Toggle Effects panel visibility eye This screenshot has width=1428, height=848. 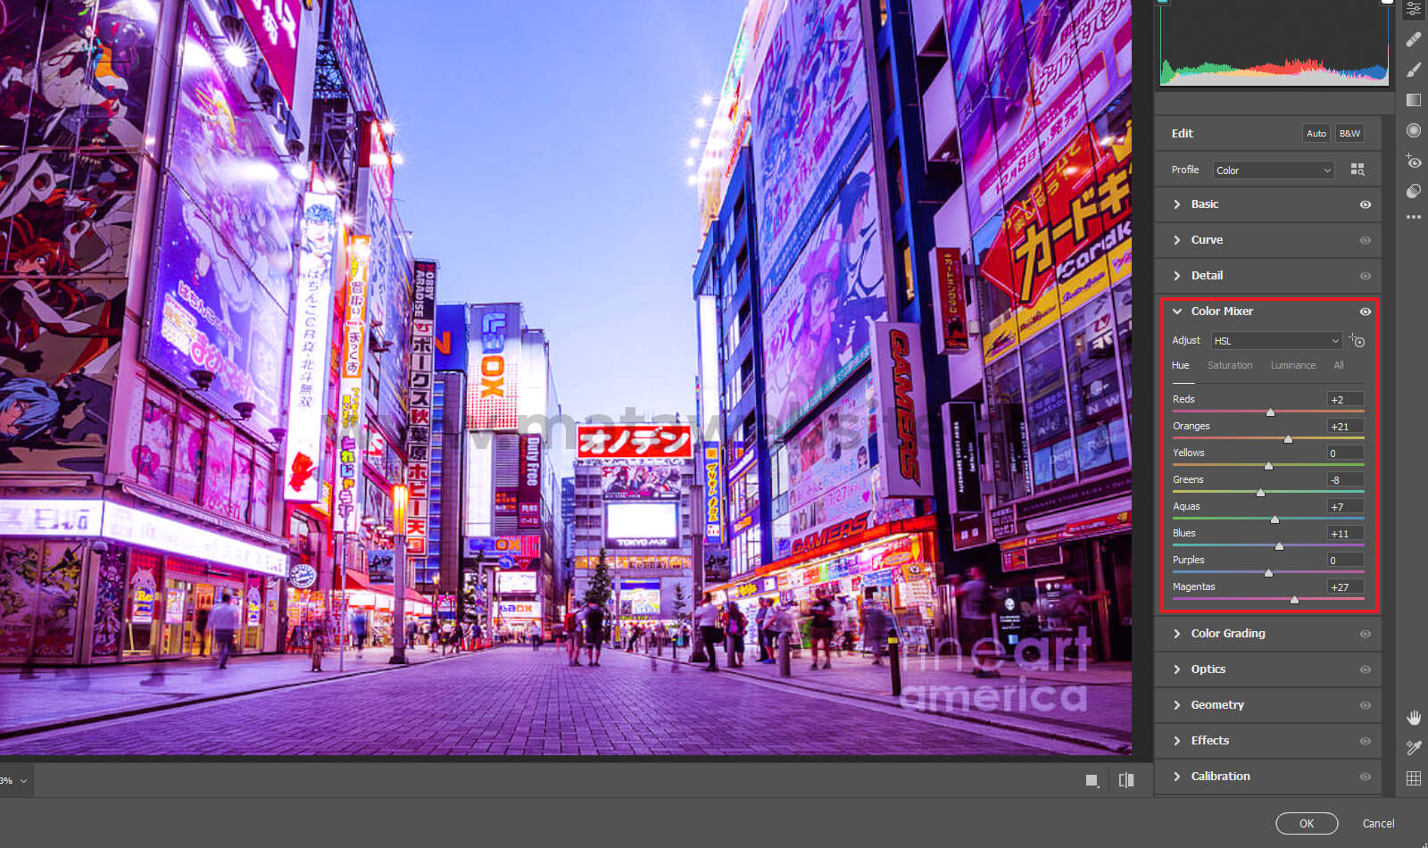[x=1365, y=741]
